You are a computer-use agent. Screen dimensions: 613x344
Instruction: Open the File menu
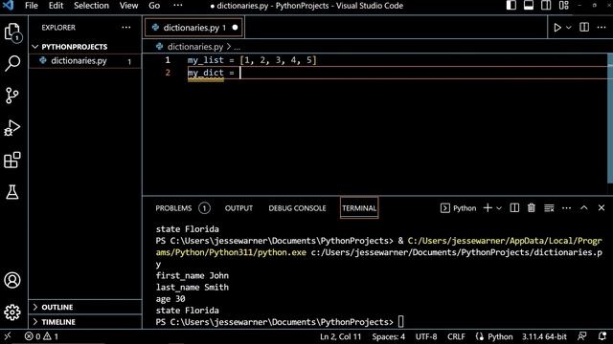coord(32,6)
